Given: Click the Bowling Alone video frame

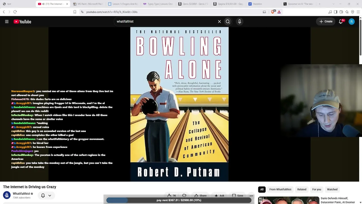Looking at the screenshot, I should [179, 104].
